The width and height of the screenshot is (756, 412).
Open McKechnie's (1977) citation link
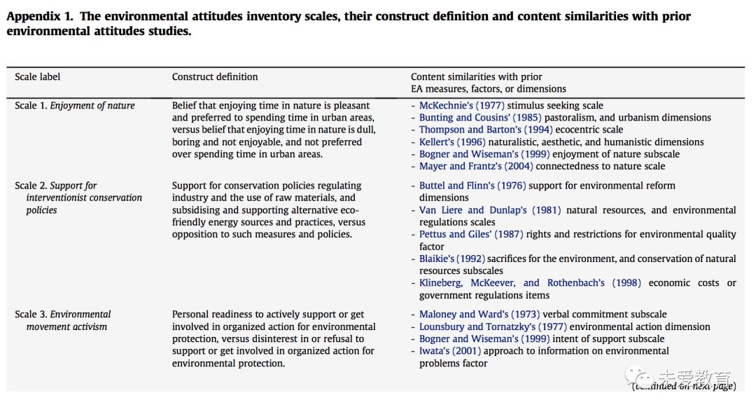tap(461, 105)
